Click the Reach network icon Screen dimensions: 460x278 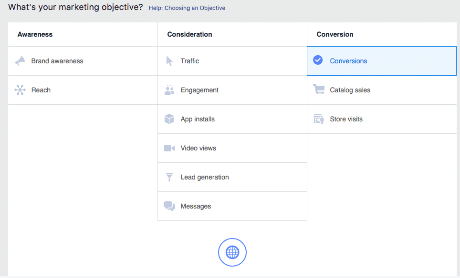(x=20, y=90)
